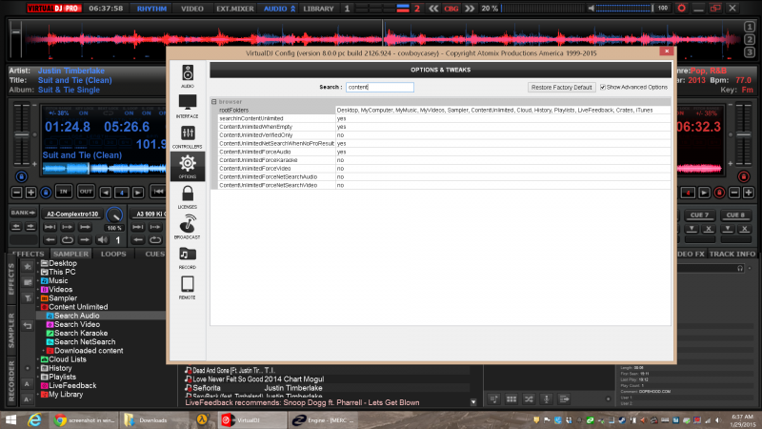Click the master volume speaker icon
Screen dimensions: 762x429
pyautogui.click(x=591, y=9)
